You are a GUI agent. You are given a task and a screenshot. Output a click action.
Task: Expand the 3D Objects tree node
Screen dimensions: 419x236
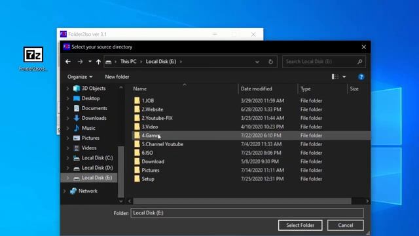67,88
